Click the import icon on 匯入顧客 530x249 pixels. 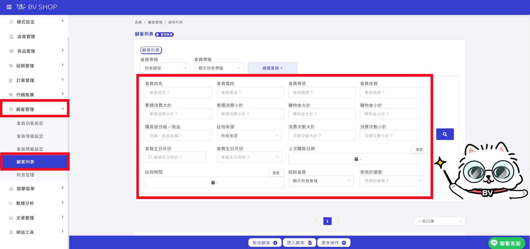[310, 243]
